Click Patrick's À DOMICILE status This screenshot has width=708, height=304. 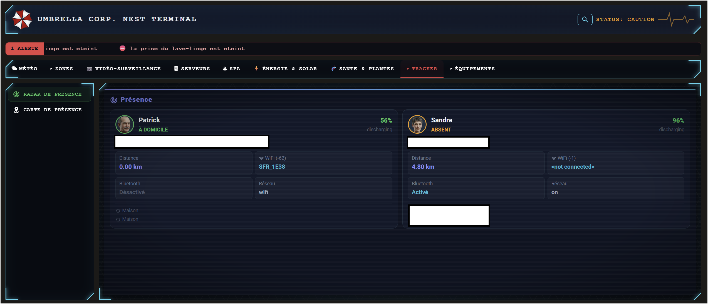click(x=153, y=130)
